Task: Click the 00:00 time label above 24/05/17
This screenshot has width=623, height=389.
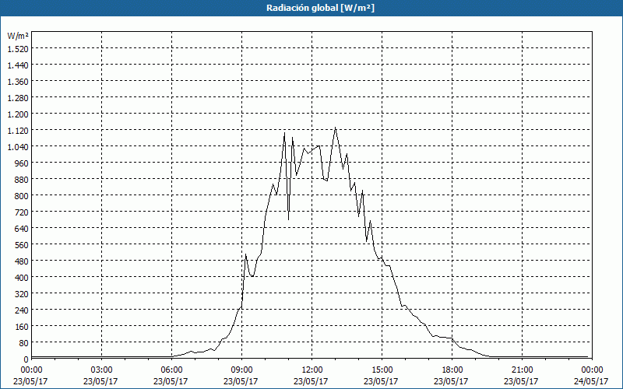Action: tap(592, 370)
